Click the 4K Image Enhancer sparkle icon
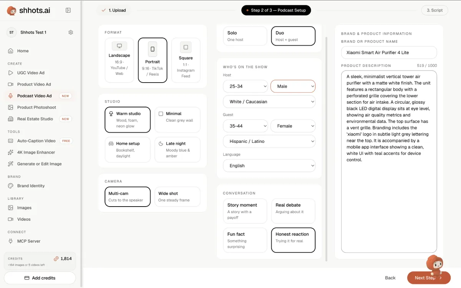Viewport: 461px width, 288px height. (x=11, y=152)
